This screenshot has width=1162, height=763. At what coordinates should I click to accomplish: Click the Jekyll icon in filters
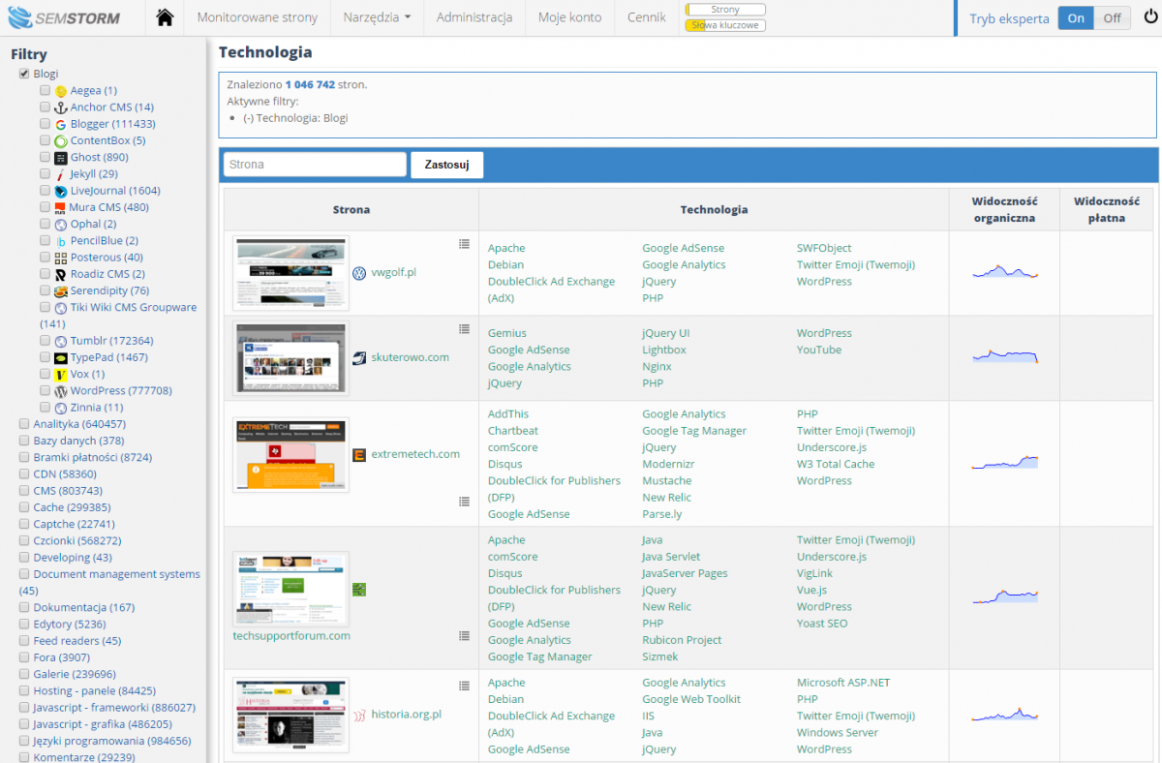click(x=61, y=174)
